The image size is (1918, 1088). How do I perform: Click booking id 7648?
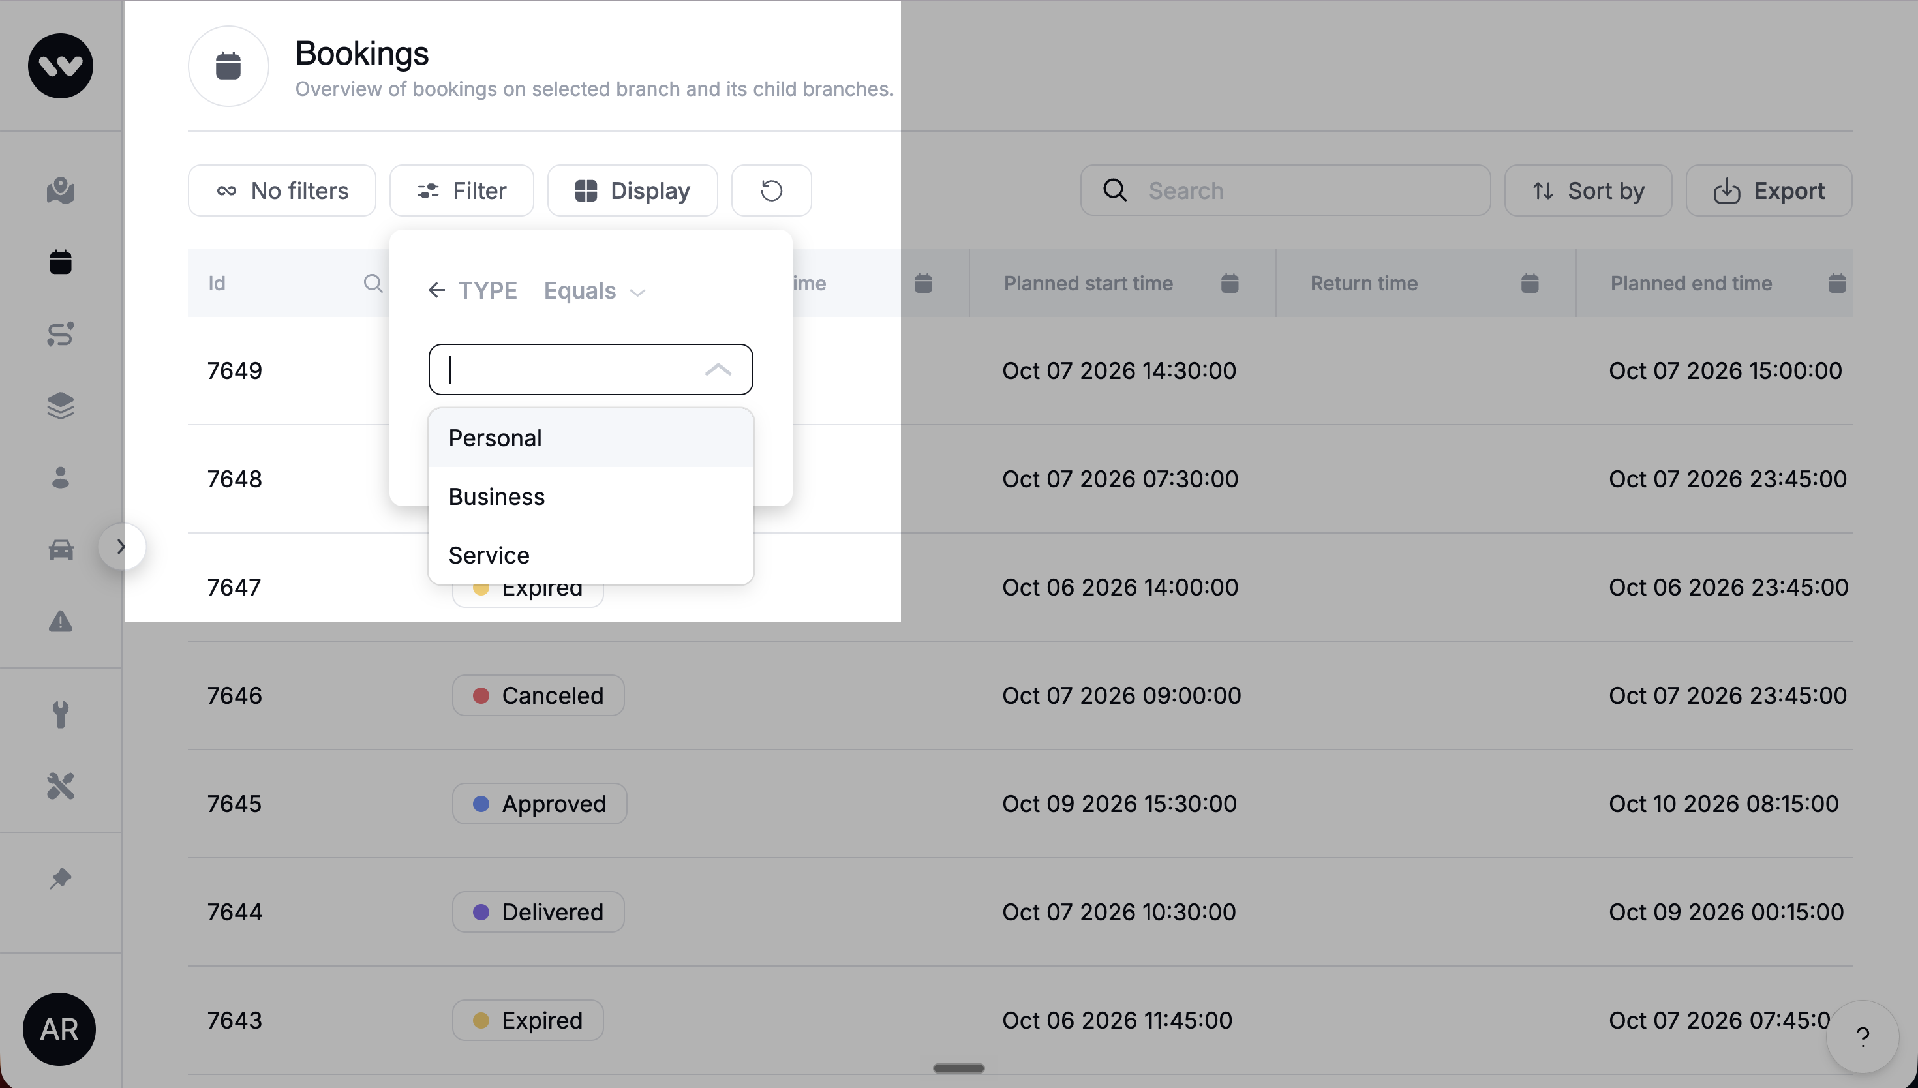[235, 479]
